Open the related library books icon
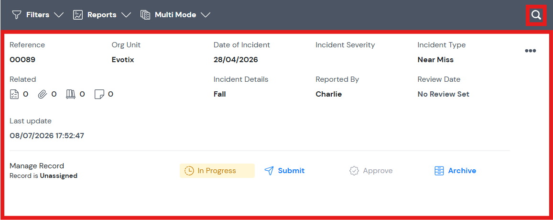The height and width of the screenshot is (220, 553). coord(71,94)
